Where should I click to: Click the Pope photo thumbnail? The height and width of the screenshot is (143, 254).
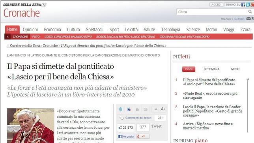[30, 126]
